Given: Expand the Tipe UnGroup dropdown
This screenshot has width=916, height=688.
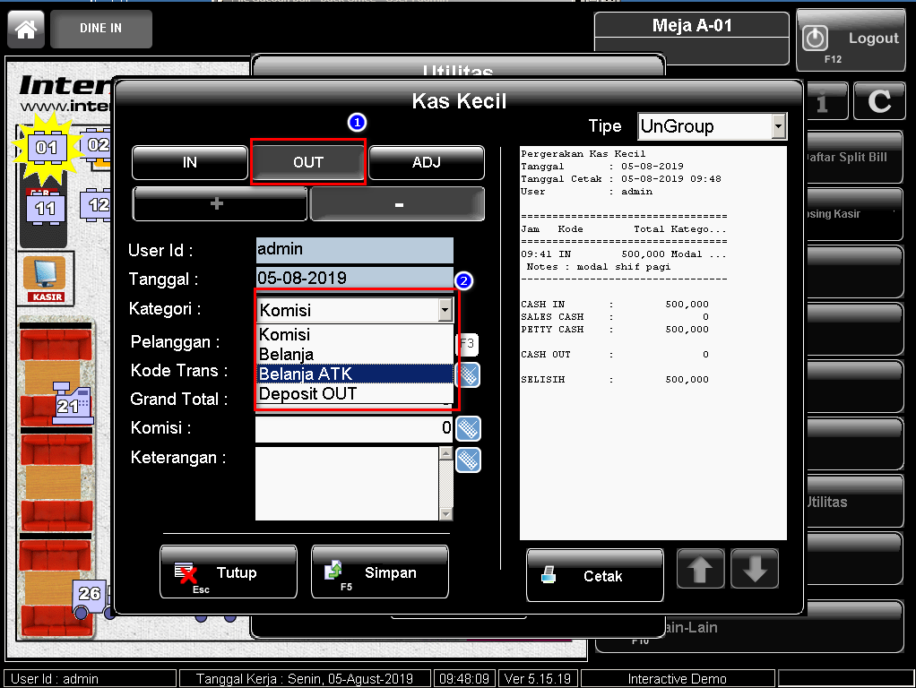Looking at the screenshot, I should pos(778,127).
